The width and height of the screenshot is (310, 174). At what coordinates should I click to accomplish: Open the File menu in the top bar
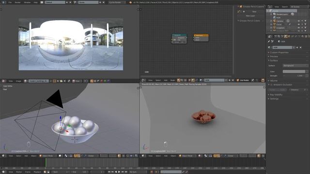[10, 2]
